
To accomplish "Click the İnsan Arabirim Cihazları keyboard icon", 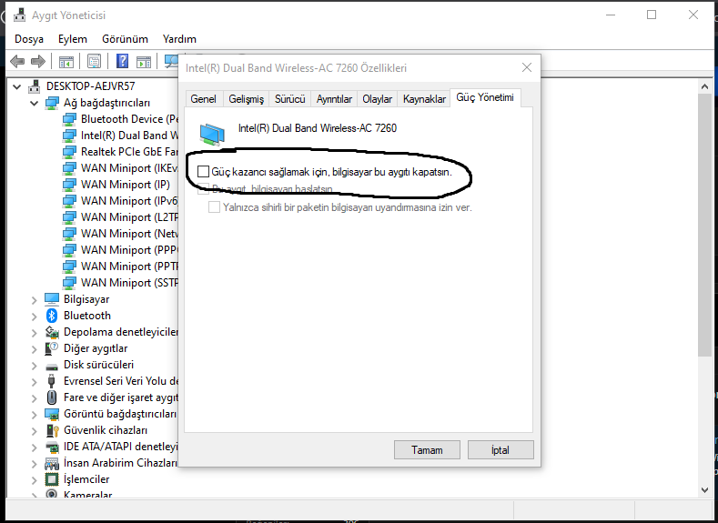I will [52, 464].
